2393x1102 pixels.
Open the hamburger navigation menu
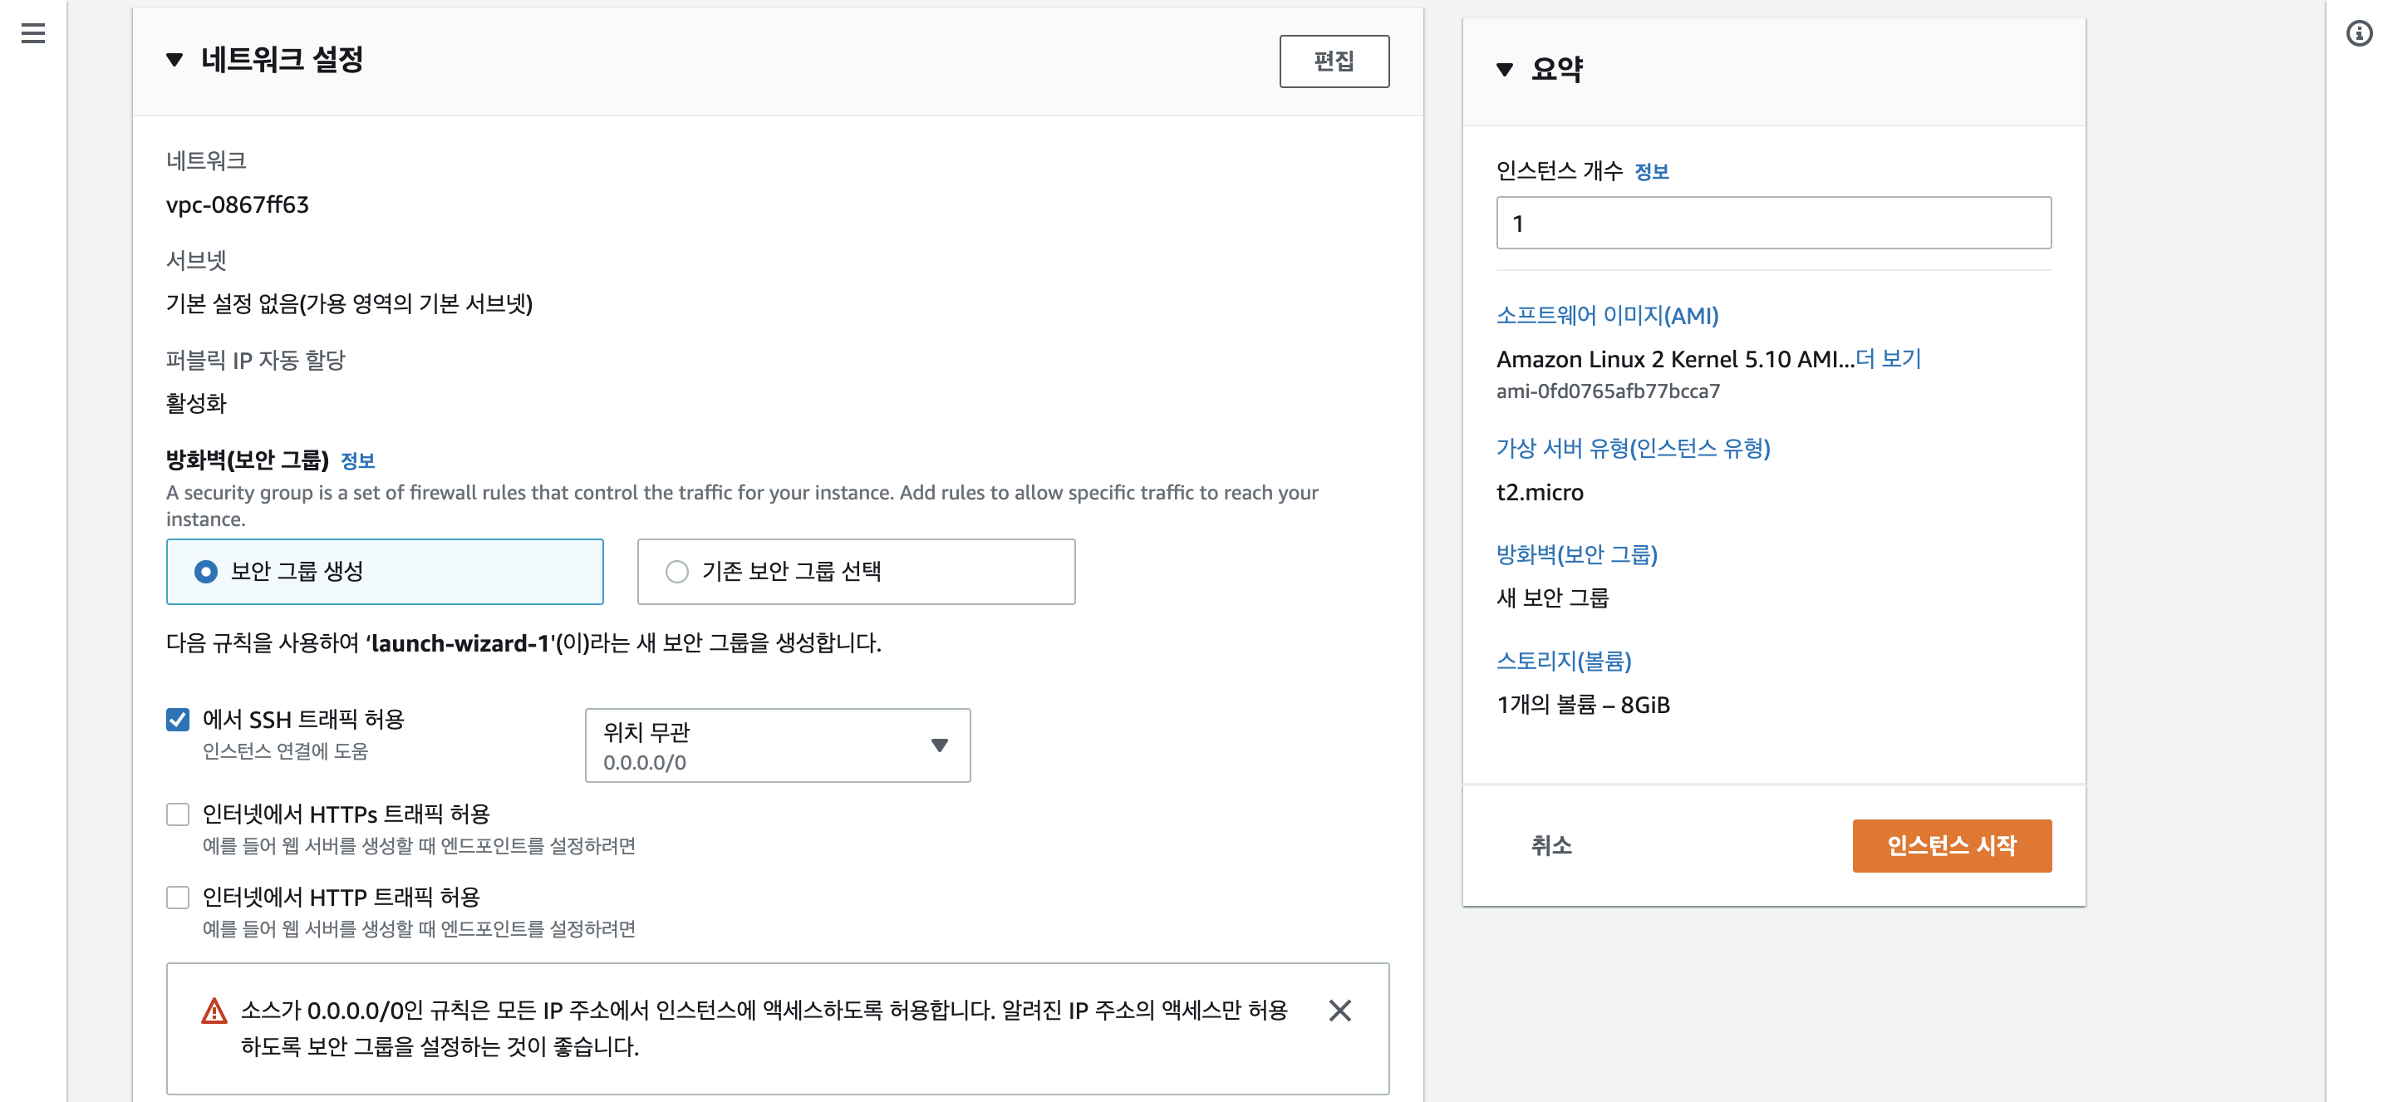pos(33,33)
